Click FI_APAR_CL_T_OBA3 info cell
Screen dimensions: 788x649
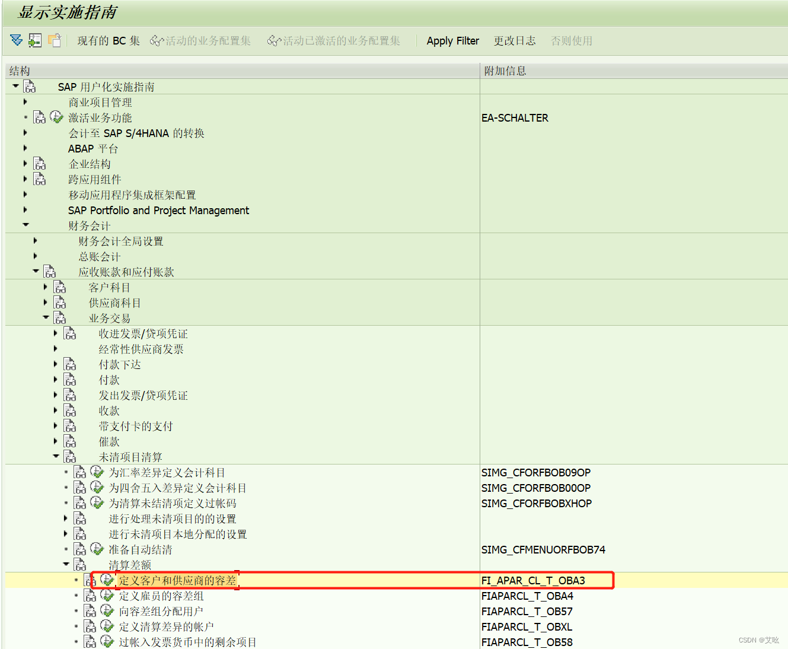pyautogui.click(x=533, y=580)
